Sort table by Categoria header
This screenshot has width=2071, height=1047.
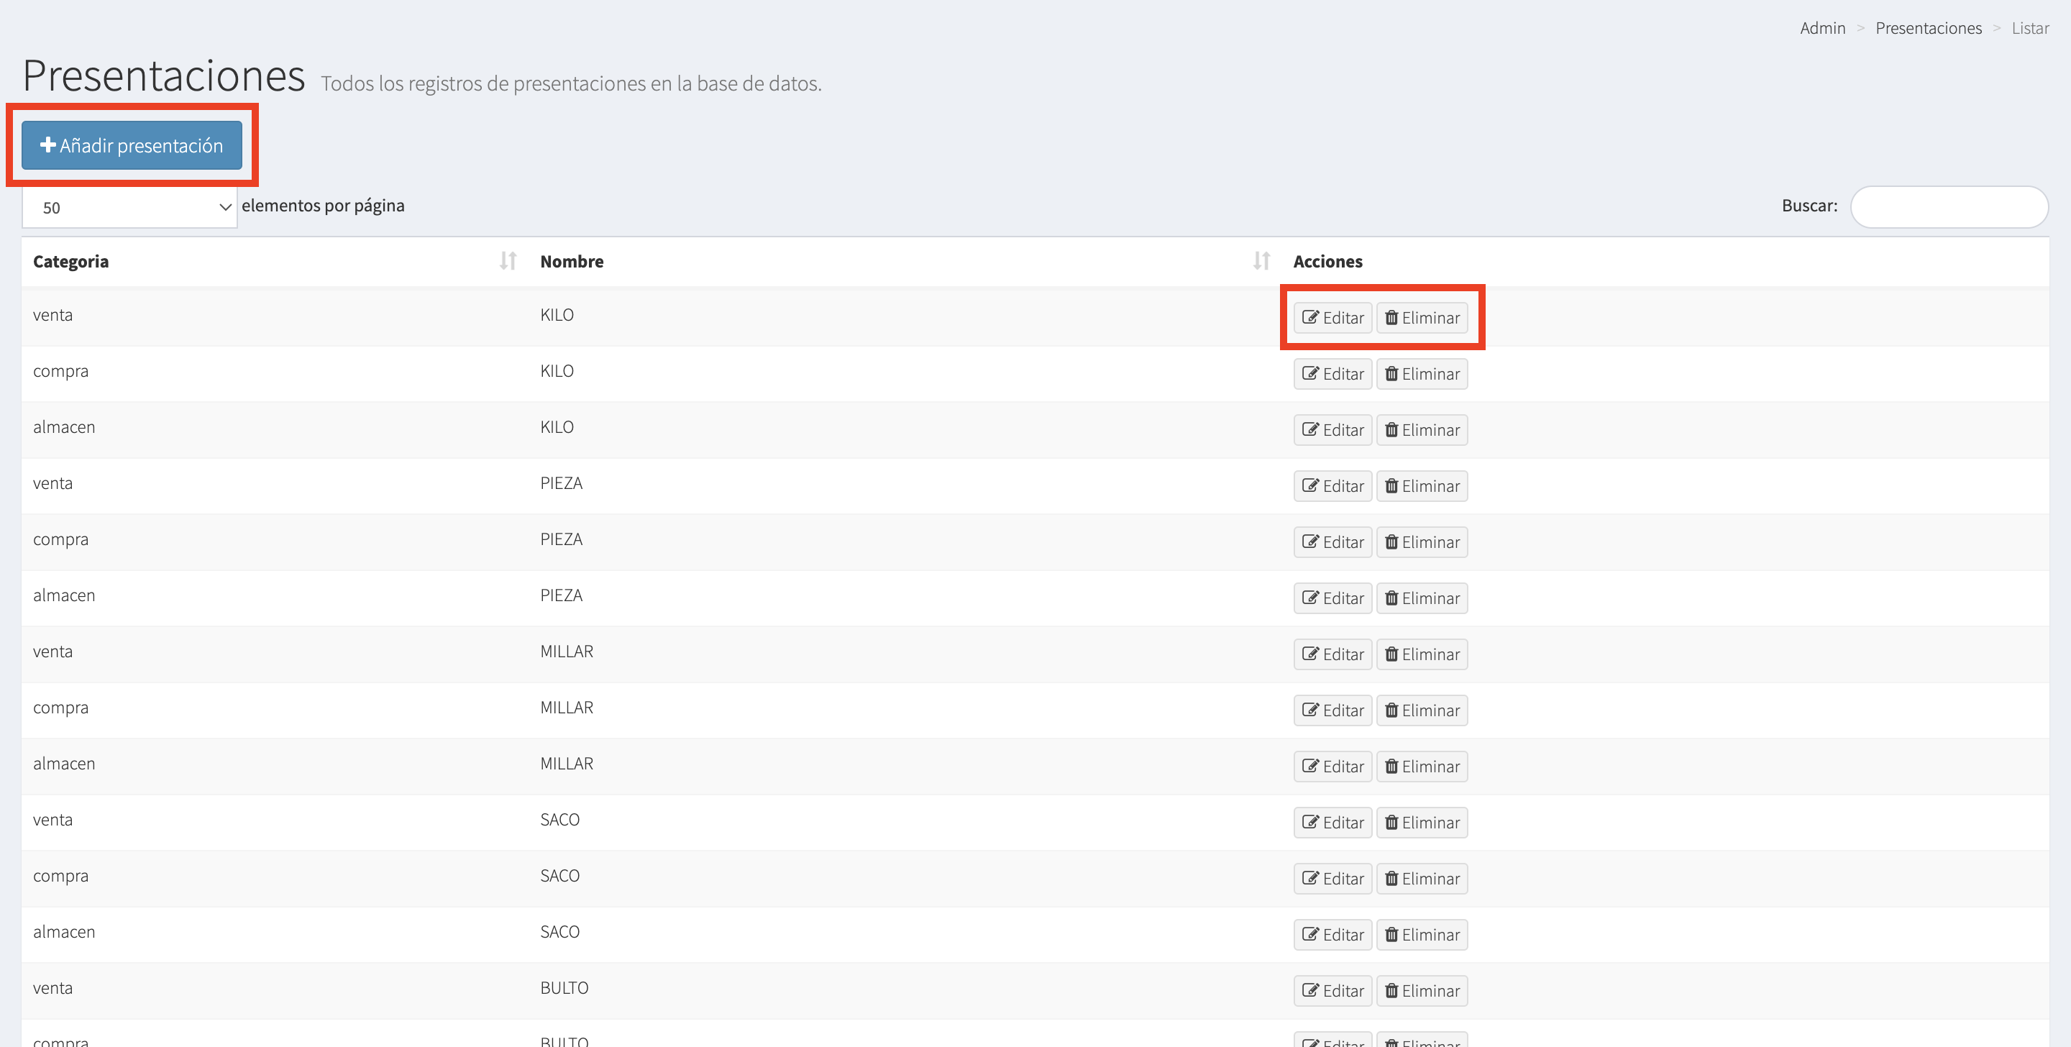click(70, 261)
